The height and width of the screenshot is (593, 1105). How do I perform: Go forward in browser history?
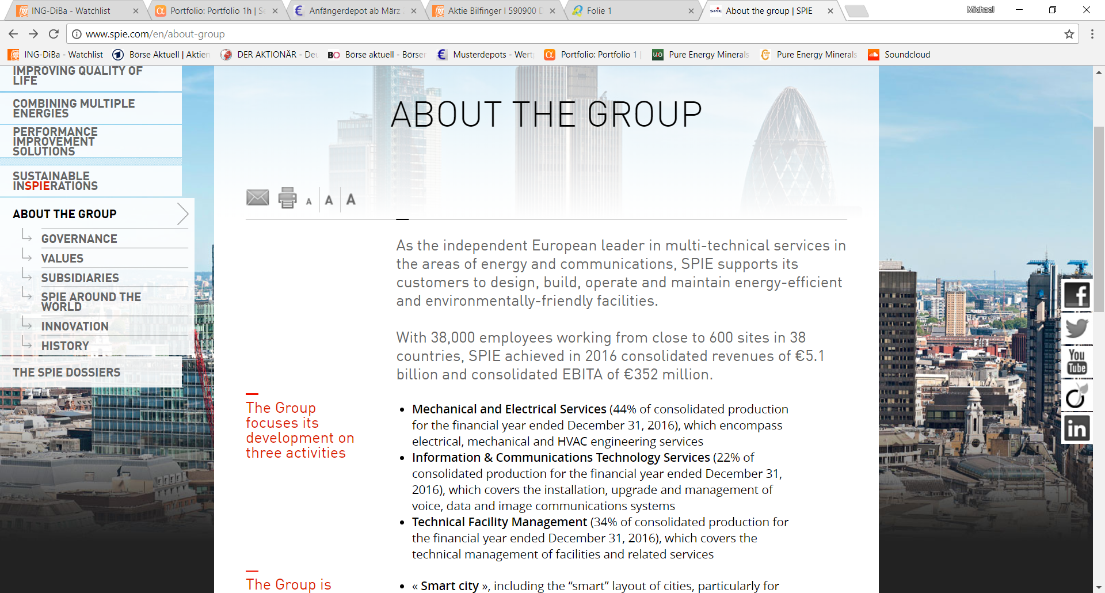[x=33, y=34]
